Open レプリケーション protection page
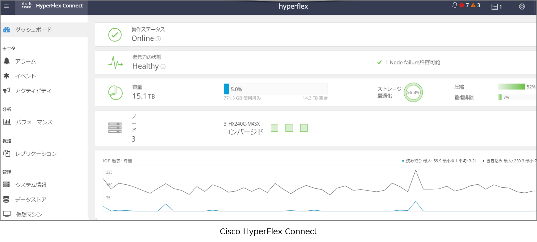537x242 pixels. pyautogui.click(x=36, y=154)
